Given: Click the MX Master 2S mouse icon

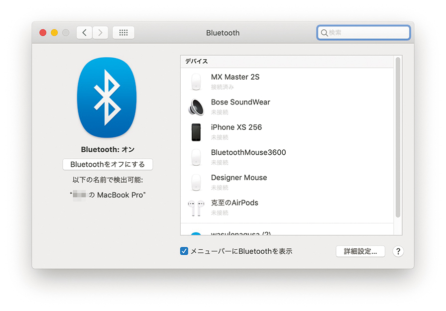Looking at the screenshot, I should coord(196,82).
